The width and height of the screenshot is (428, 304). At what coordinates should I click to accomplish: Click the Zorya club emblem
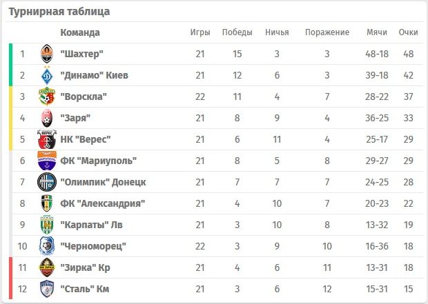(x=47, y=118)
